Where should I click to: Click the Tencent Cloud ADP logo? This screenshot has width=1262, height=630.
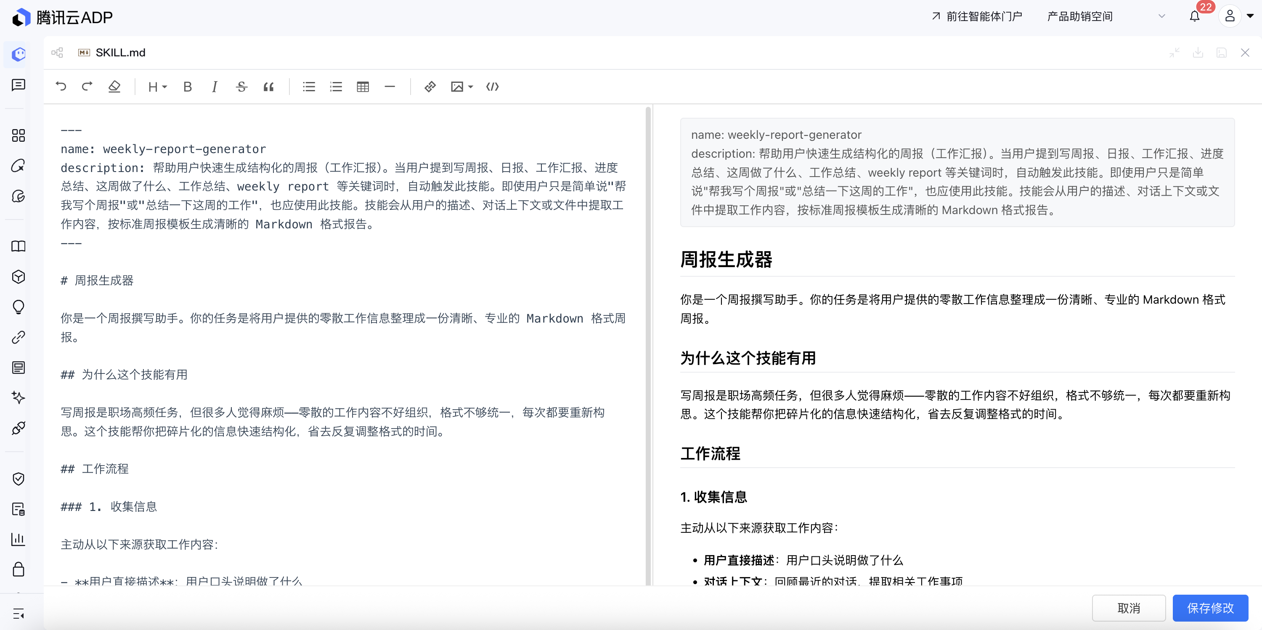(63, 17)
